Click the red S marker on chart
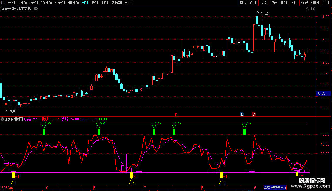332x191 pixels. (176, 114)
